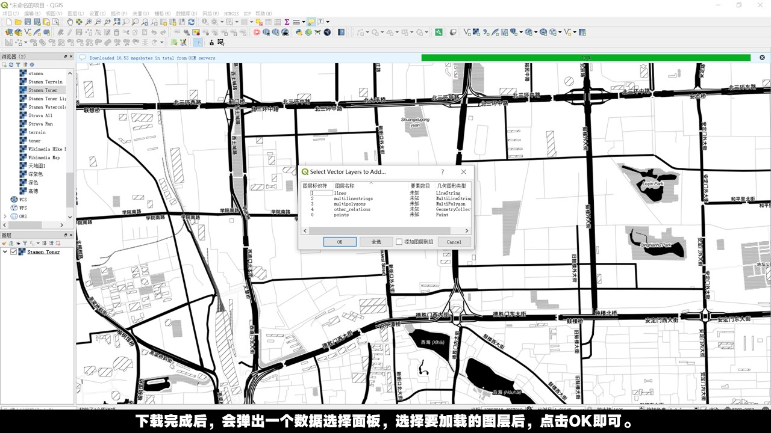Image resolution: width=771 pixels, height=433 pixels.
Task: Open the add WMS layer dropdown arrow
Action: [x=535, y=32]
